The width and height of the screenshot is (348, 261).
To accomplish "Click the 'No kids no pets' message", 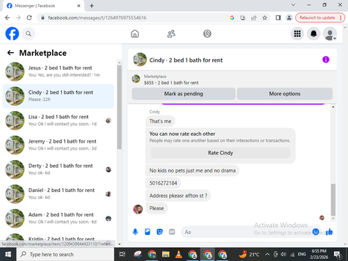I will 192,171.
